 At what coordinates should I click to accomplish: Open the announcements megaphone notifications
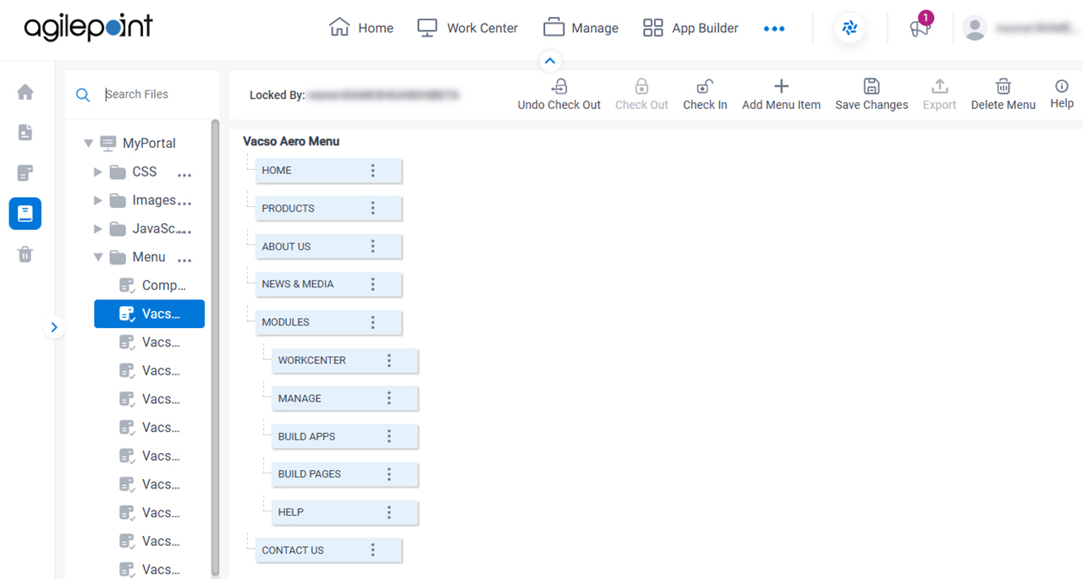[920, 28]
